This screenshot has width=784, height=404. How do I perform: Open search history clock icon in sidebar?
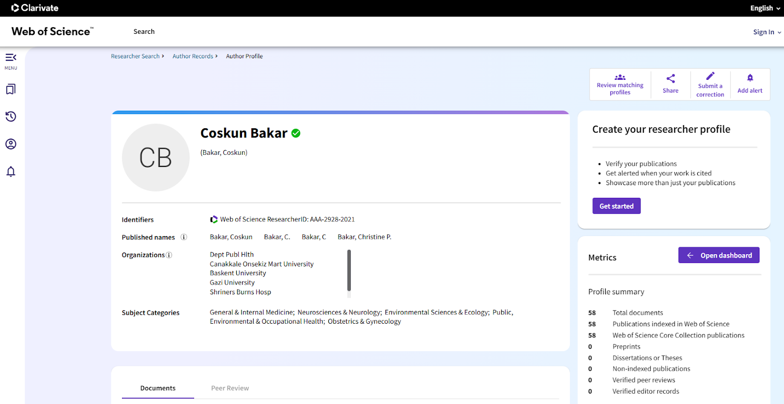pyautogui.click(x=11, y=117)
